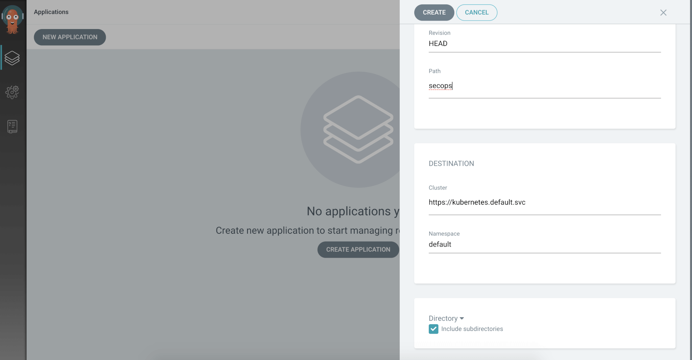Click the CREATE APPLICATION button
The height and width of the screenshot is (360, 692).
tap(358, 250)
